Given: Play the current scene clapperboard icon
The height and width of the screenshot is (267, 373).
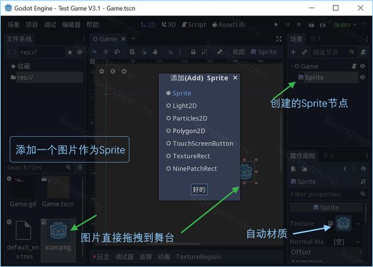Looking at the screenshot, I should pos(312,25).
